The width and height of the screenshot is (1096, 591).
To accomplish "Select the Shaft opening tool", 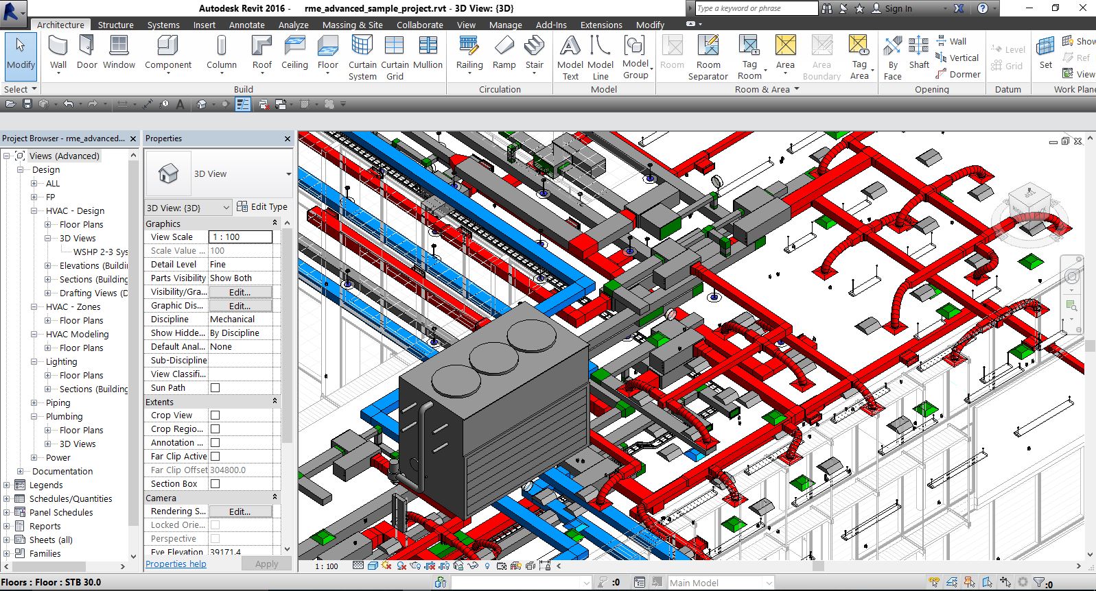I will click(919, 53).
